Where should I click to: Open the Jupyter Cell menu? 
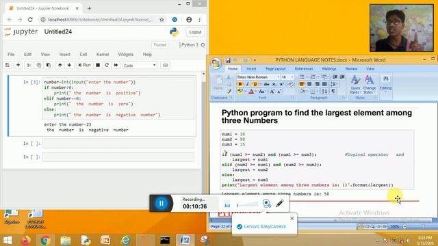click(83, 55)
